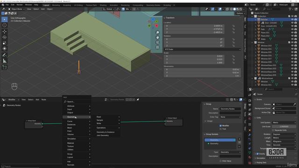Open the Modifiers wrench properties tab
The width and height of the screenshot is (299, 168).
[249, 135]
